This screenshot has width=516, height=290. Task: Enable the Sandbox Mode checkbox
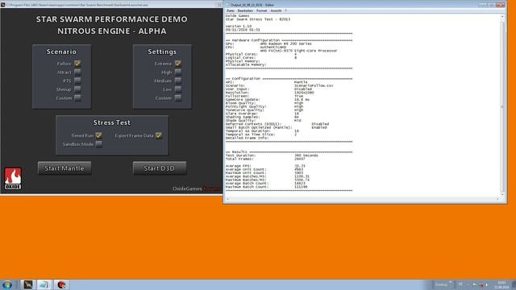pyautogui.click(x=98, y=144)
